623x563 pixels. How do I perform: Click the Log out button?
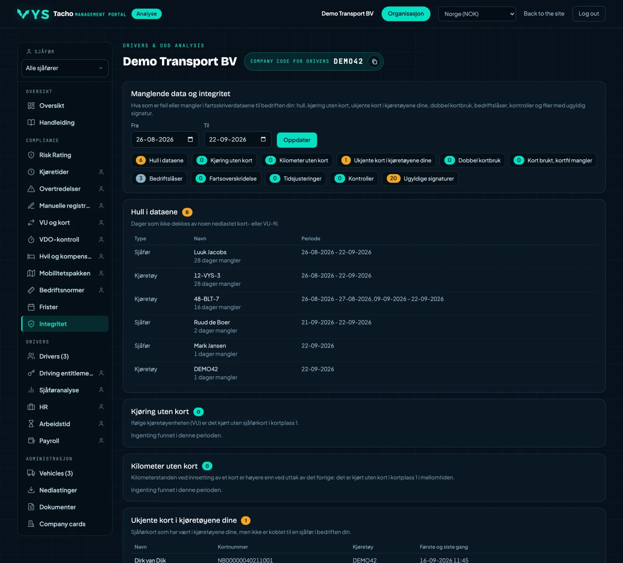click(589, 14)
